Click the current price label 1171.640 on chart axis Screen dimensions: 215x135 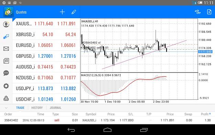point(205,52)
